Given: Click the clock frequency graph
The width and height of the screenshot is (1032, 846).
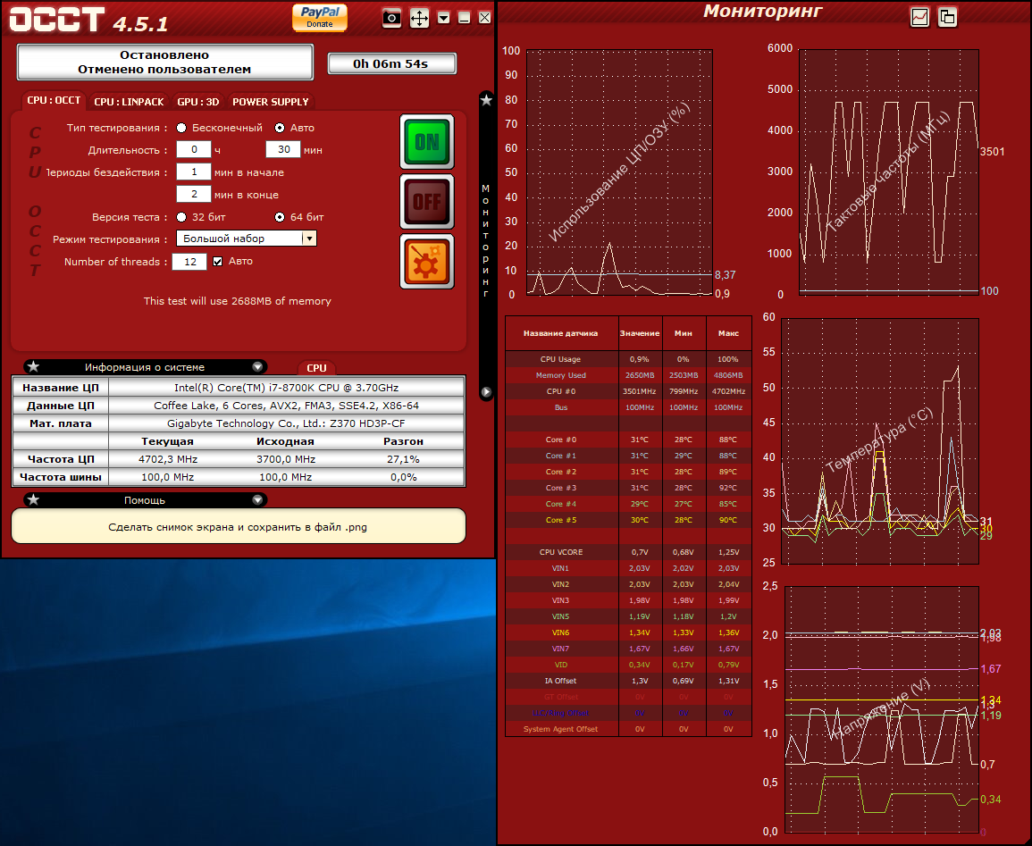Looking at the screenshot, I should 888,172.
